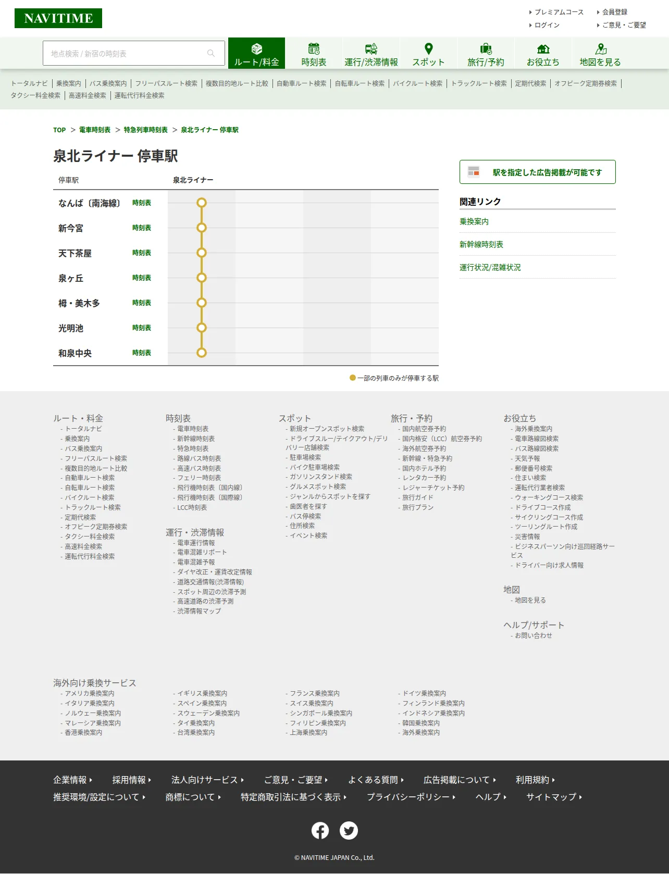Open footer 渋滞情報マップ link

point(199,611)
